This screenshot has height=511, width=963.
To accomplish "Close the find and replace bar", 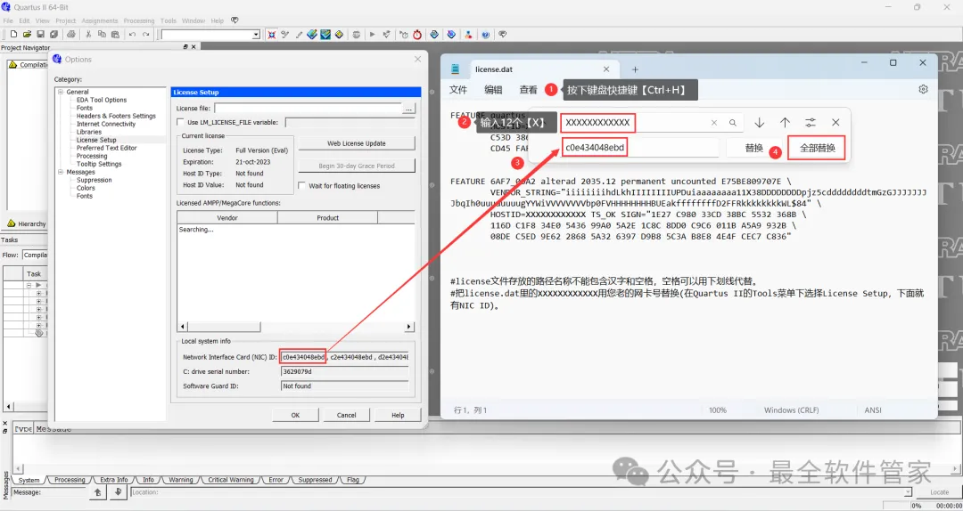I will [835, 123].
